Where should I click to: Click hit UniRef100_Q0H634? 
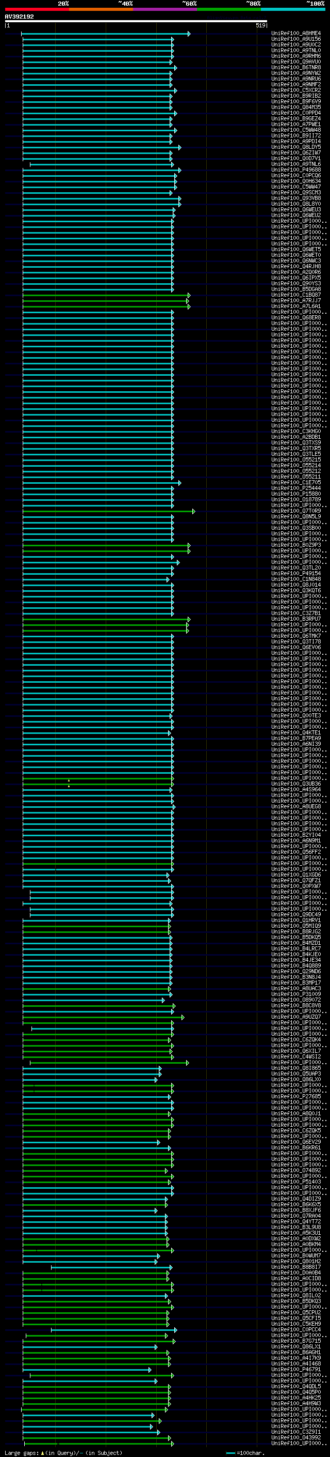[296, 181]
